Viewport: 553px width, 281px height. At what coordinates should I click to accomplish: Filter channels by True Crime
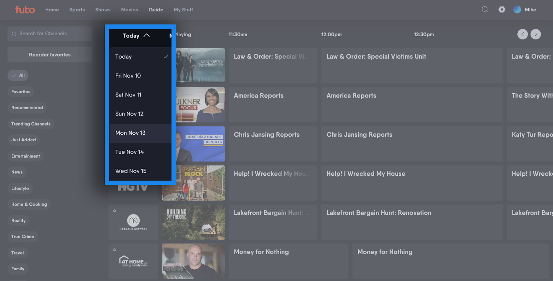tap(23, 237)
